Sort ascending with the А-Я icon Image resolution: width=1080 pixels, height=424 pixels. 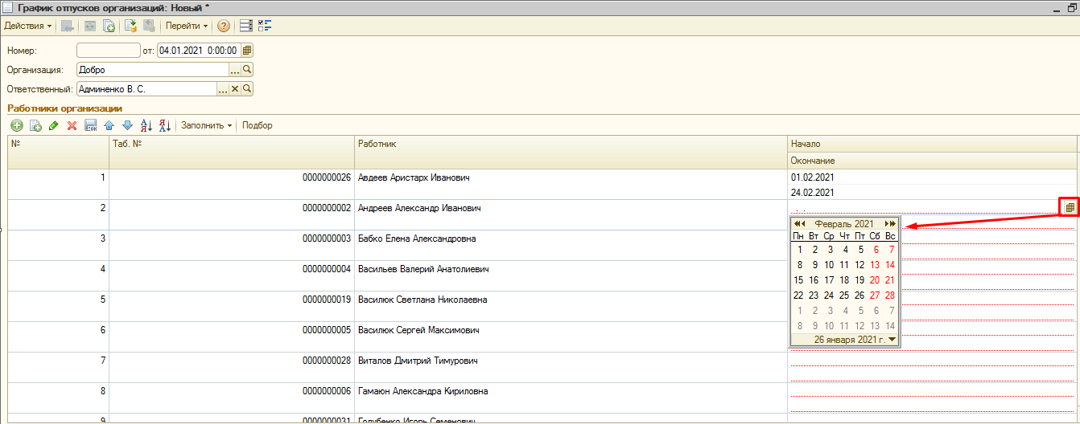click(146, 125)
